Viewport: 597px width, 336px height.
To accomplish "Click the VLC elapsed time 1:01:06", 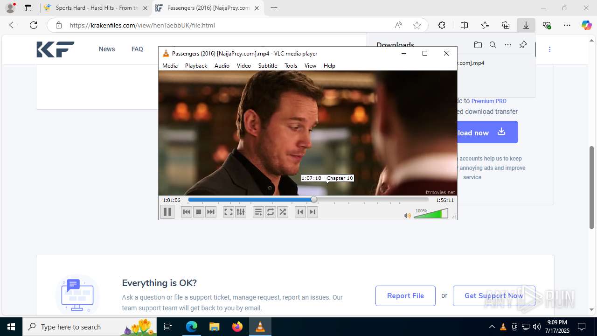I will (x=172, y=200).
